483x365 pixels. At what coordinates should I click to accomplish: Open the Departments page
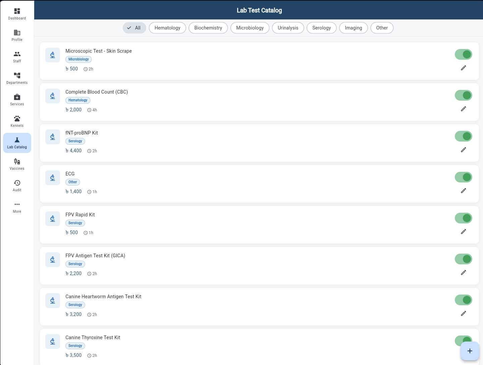17,79
